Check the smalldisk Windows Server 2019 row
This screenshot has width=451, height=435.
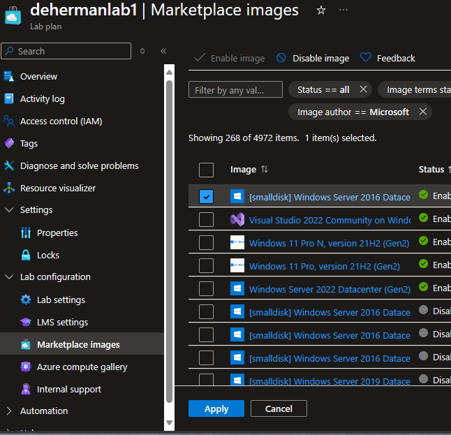pyautogui.click(x=206, y=379)
